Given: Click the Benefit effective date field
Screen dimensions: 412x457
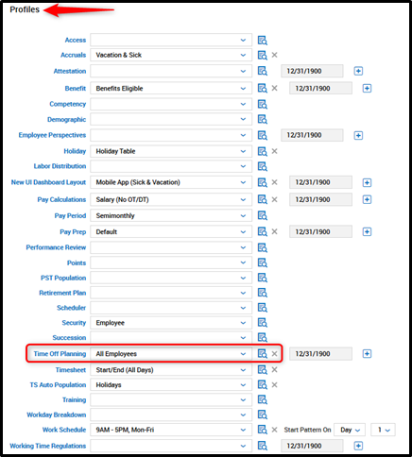Looking at the screenshot, I should coord(320,89).
